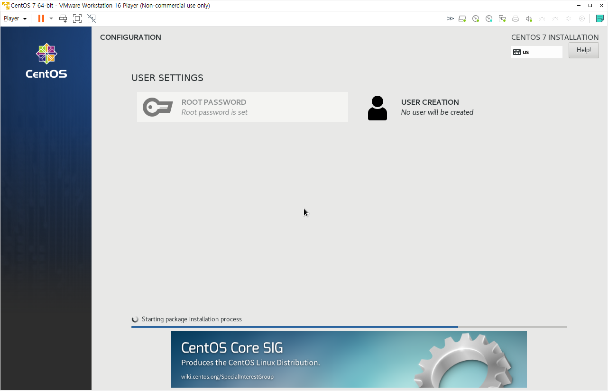Click the 'No user will be created' text
The height and width of the screenshot is (391, 608).
pos(437,112)
